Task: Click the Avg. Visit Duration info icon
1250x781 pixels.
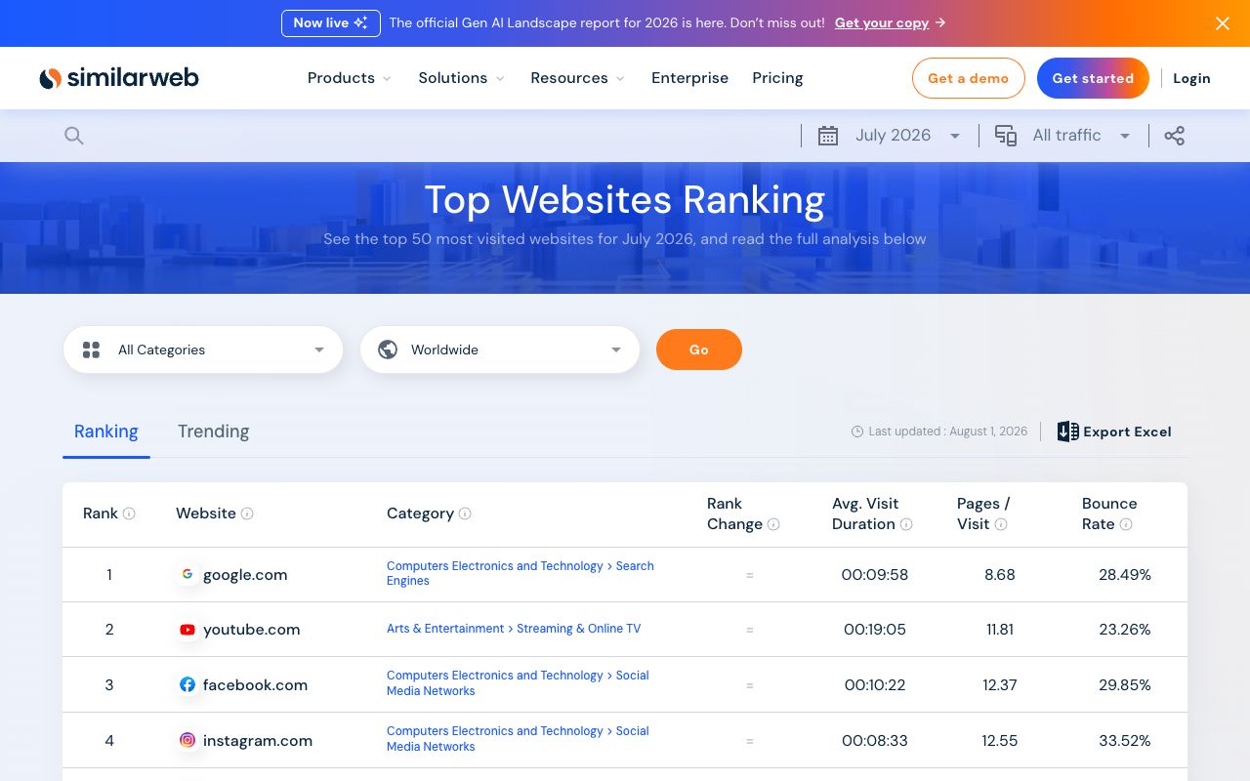Action: 906,524
